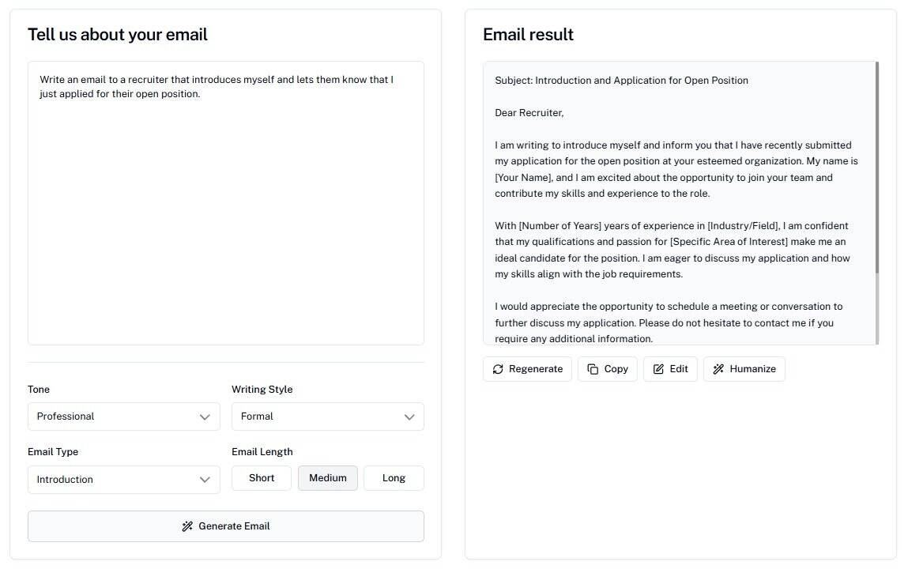This screenshot has height=569, width=908.
Task: Regenerate the email result
Action: 527,368
